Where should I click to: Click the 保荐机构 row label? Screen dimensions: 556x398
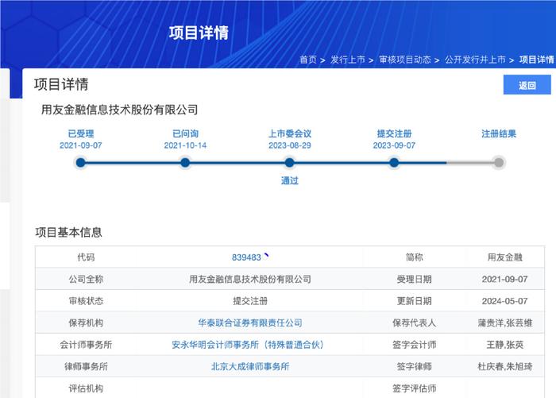(86, 323)
